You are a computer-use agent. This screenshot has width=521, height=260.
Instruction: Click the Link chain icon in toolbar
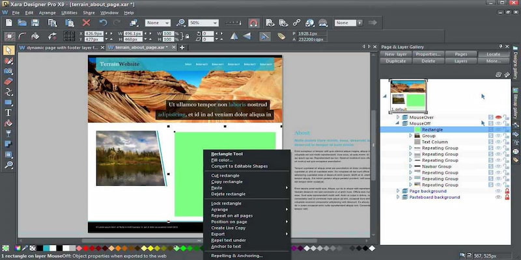[297, 22]
